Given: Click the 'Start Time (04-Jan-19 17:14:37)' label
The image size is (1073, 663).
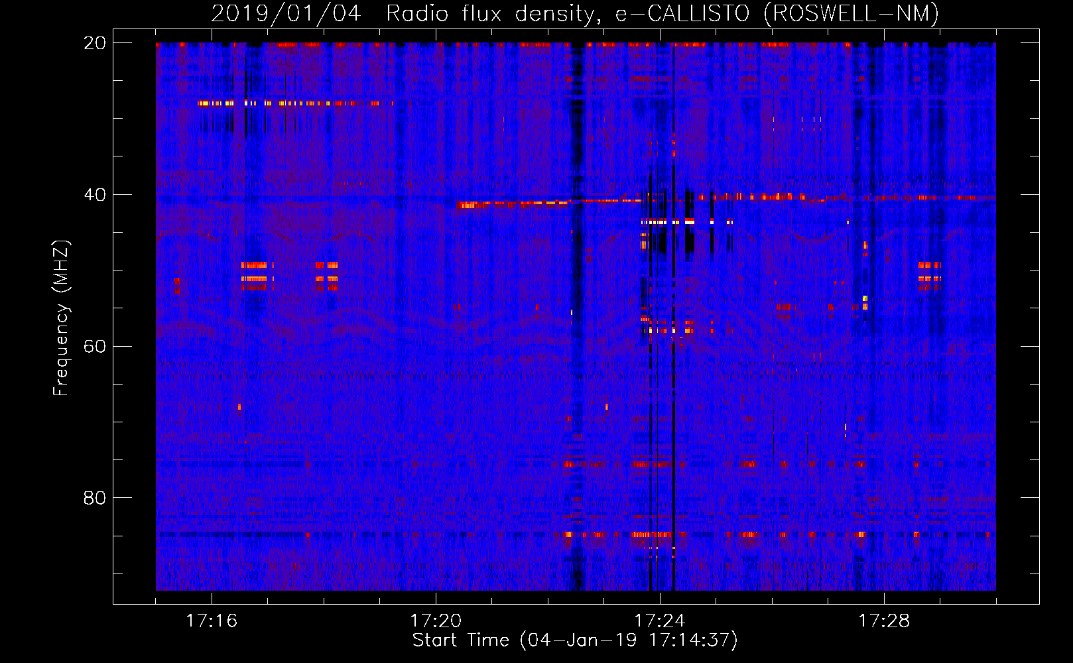Looking at the screenshot, I should (575, 640).
